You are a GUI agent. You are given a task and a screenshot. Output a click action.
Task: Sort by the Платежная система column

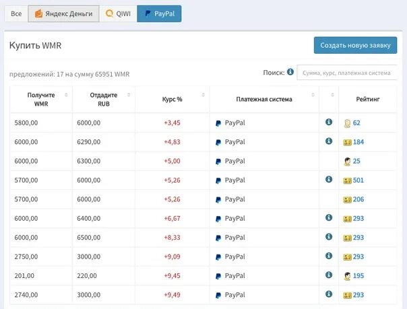point(264,100)
